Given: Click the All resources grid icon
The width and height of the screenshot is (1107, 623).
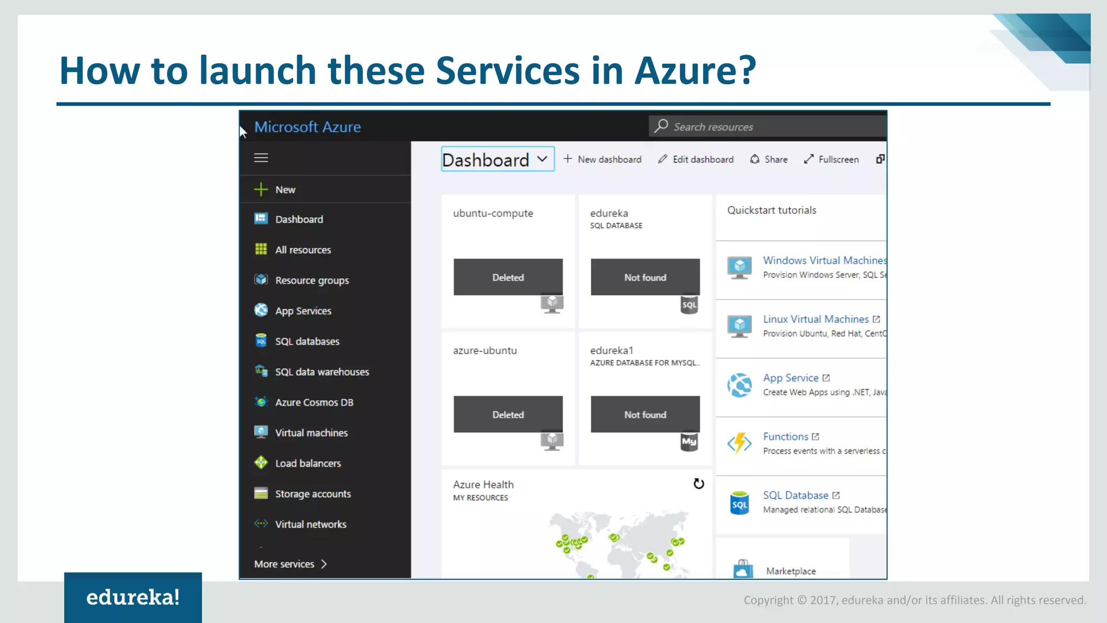Looking at the screenshot, I should pos(261,249).
